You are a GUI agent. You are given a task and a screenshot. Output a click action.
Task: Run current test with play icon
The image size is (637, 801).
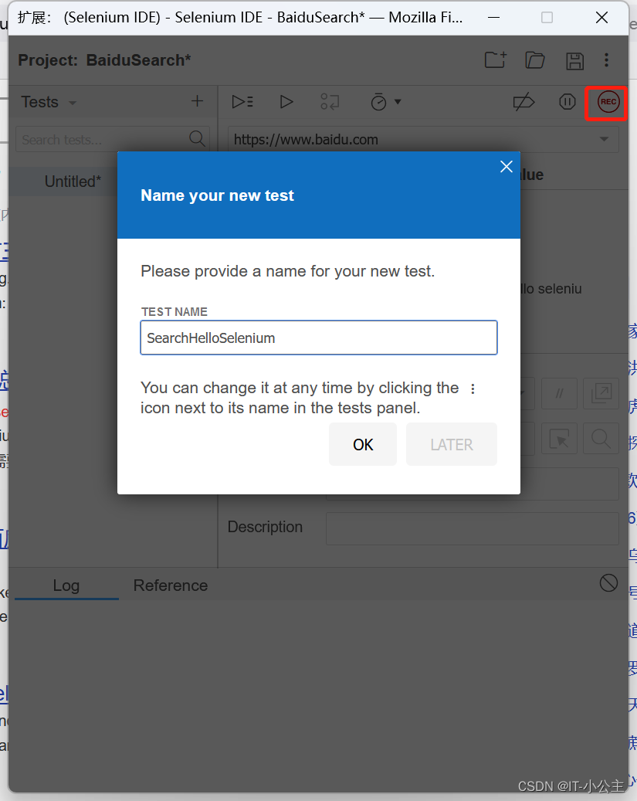click(x=286, y=102)
